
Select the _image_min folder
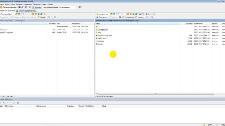(x=103, y=29)
